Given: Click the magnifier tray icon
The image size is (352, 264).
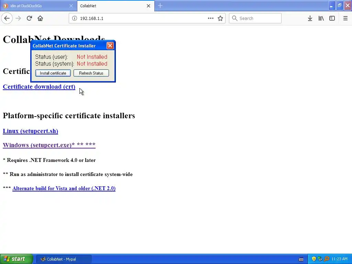Looking at the screenshot, I should point(327,259).
